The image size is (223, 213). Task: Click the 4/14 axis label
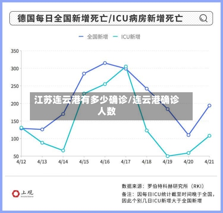tap(63, 162)
